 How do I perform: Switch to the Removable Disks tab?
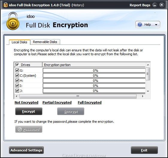pos(45,42)
